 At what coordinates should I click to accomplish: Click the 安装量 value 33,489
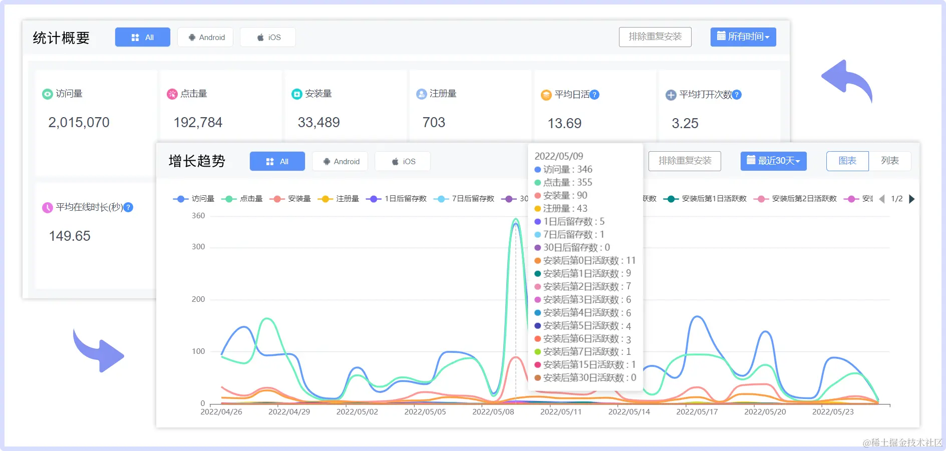pos(319,123)
